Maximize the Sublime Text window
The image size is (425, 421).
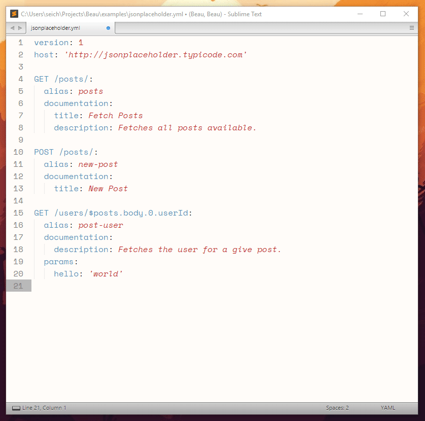[383, 14]
